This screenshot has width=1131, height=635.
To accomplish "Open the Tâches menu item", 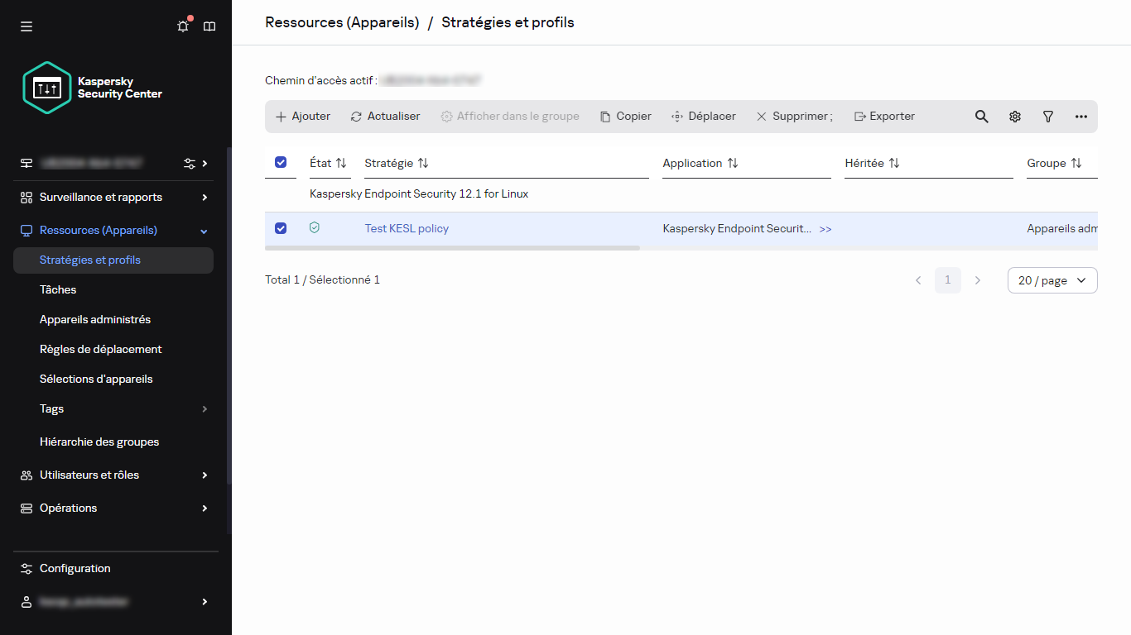I will (x=58, y=290).
